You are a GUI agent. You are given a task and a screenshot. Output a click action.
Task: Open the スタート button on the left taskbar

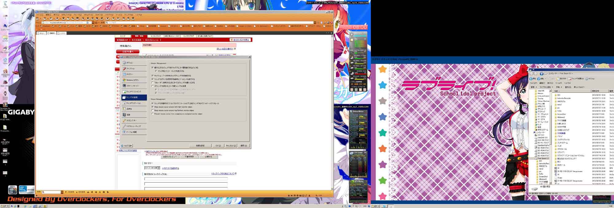point(4,206)
